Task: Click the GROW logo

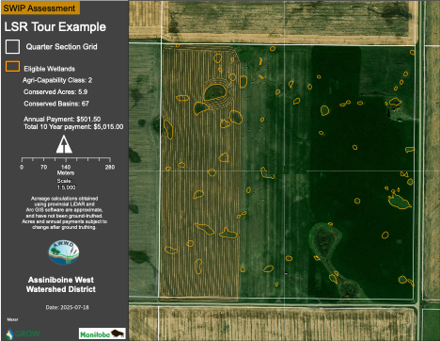Action: click(x=24, y=333)
